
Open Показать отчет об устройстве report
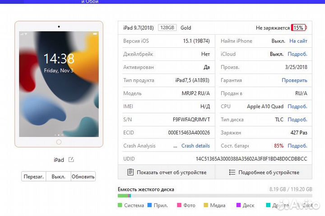(x=167, y=172)
